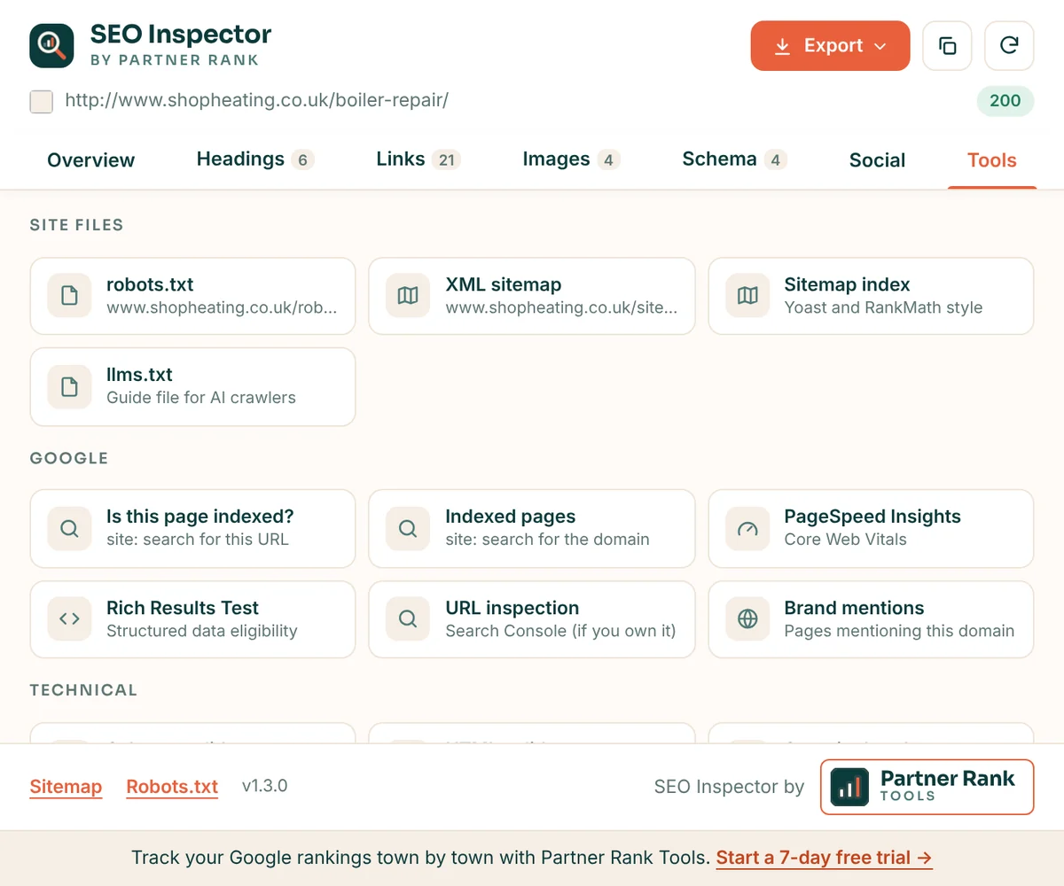This screenshot has width=1064, height=886.
Task: Open the Sitemap index card title
Action: click(x=847, y=285)
